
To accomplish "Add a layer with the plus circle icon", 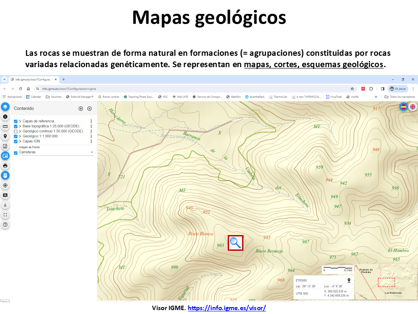I will tap(81, 109).
